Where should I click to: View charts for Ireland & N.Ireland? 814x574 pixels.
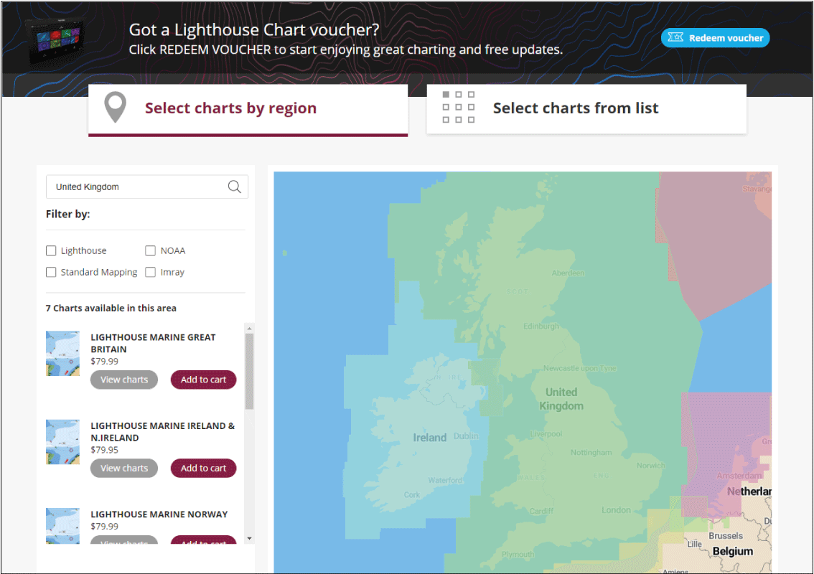click(123, 468)
